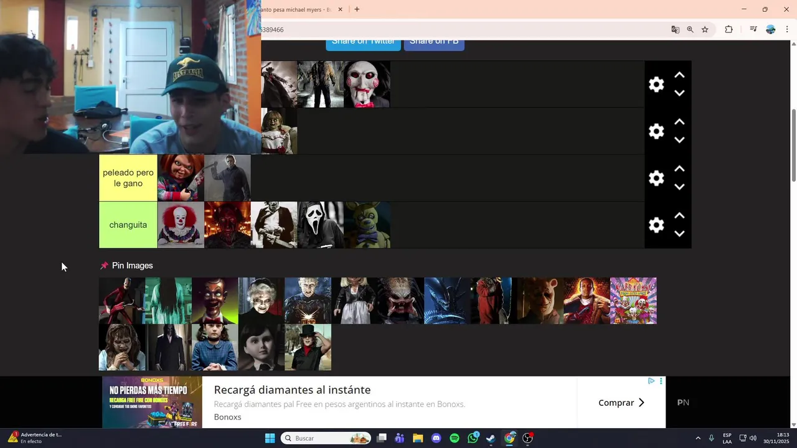Open Chrome media controls icon
Viewport: 797px width, 448px height.
click(753, 29)
